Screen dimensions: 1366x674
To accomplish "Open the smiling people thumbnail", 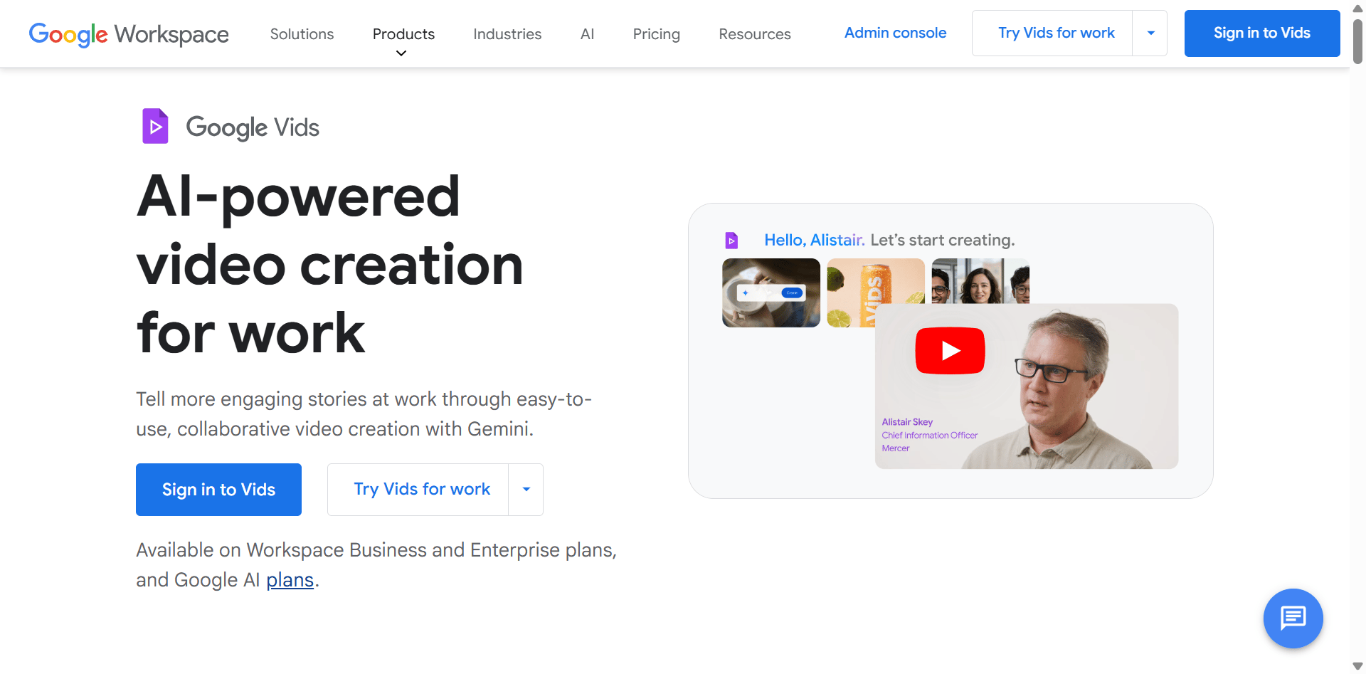I will (x=980, y=280).
